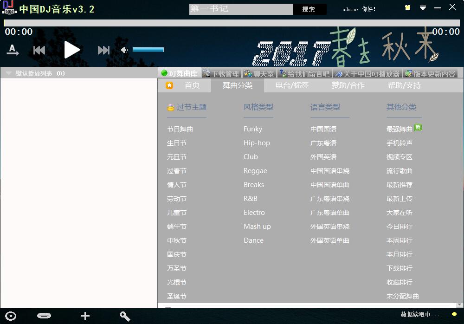Select the 舞曲分类 navigation item
Viewport: 464px width, 324px height.
[237, 85]
